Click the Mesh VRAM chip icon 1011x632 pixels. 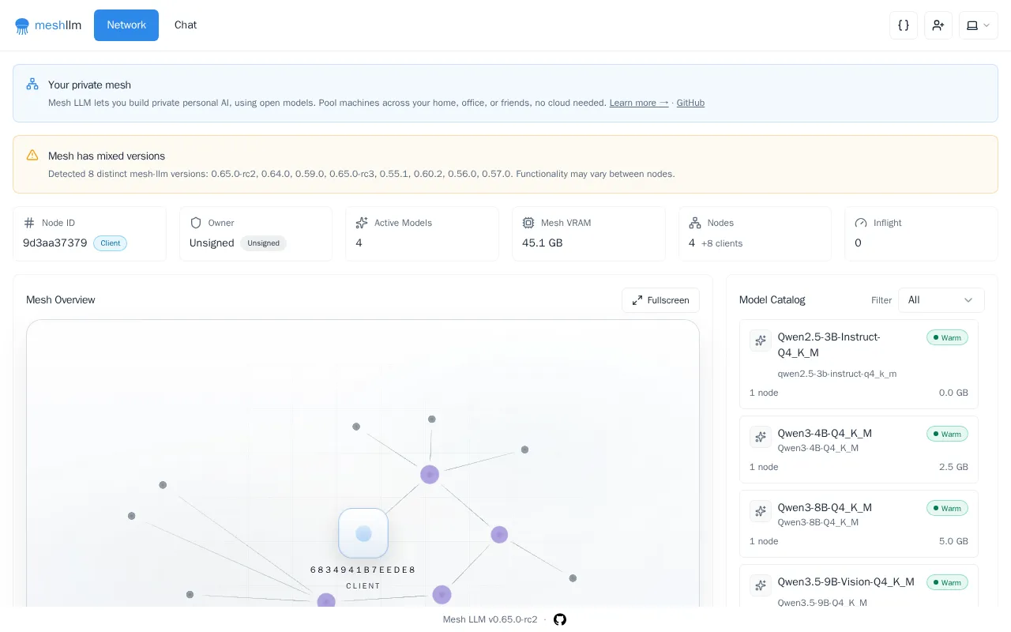(528, 223)
